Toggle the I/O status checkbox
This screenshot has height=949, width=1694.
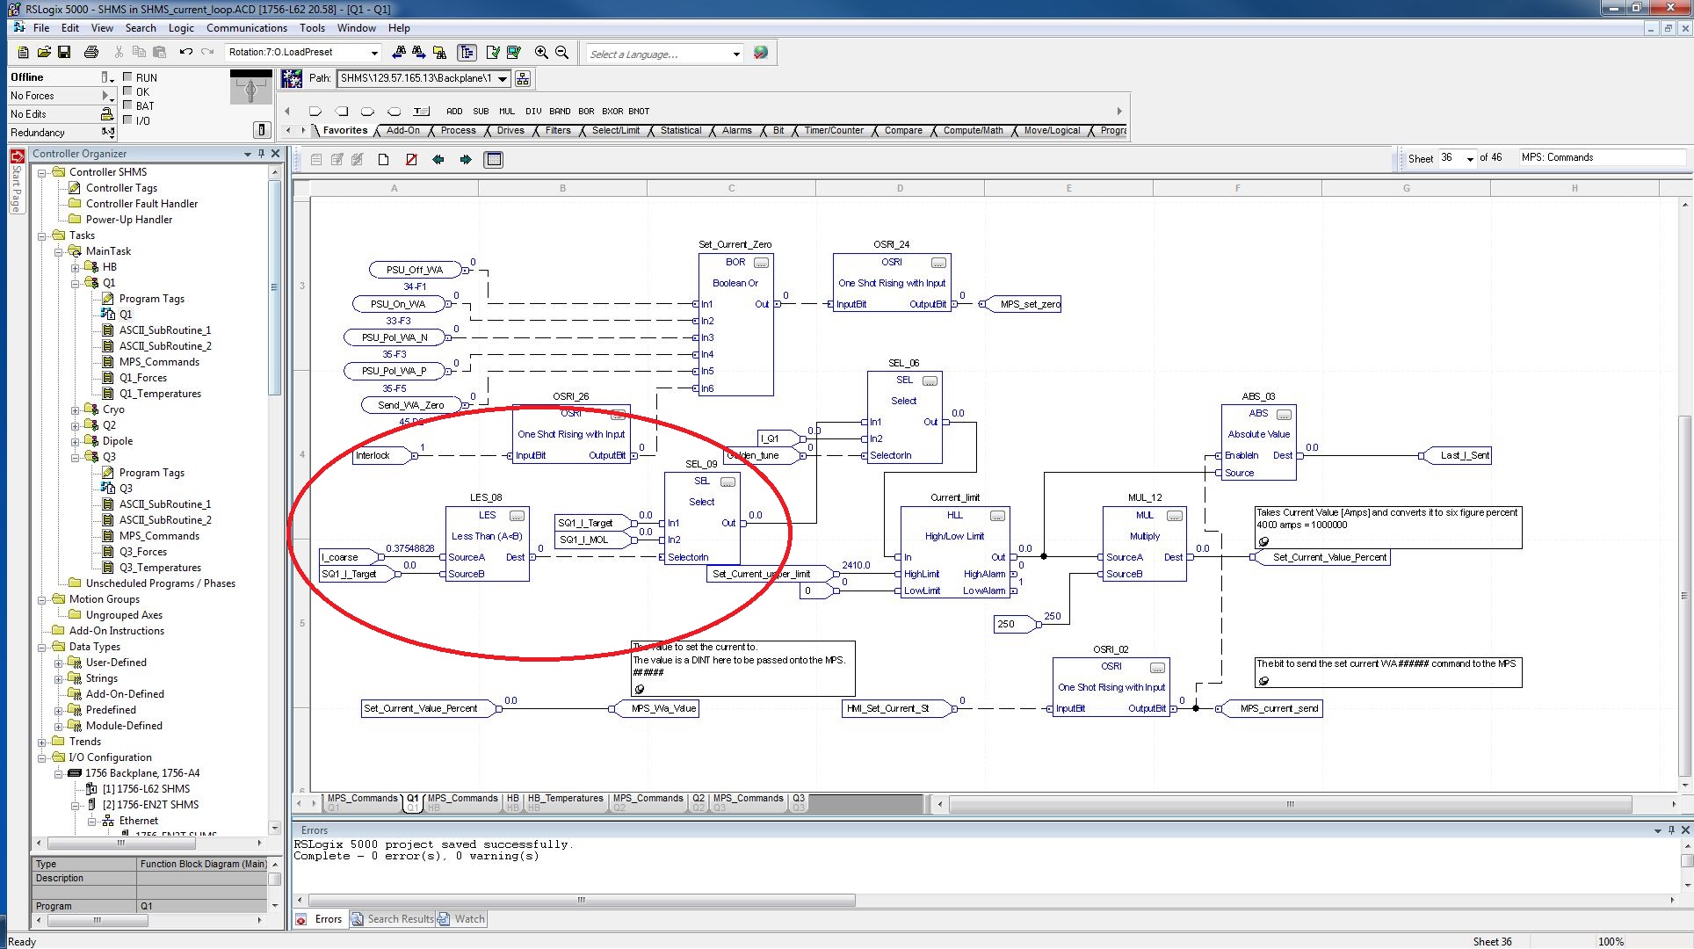(x=127, y=120)
